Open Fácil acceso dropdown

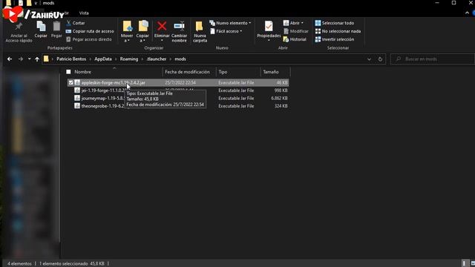point(226,31)
